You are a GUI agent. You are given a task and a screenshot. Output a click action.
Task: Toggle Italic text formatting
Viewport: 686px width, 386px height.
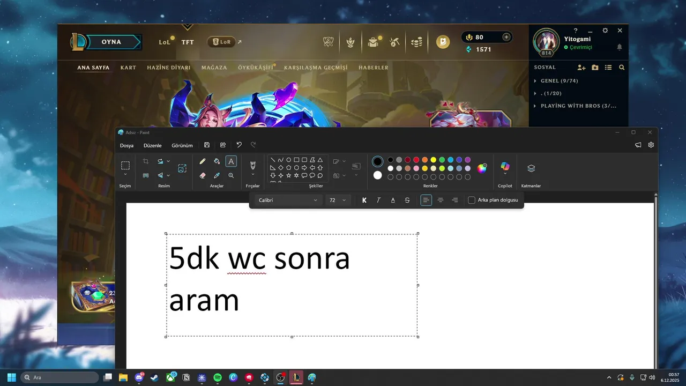coord(379,200)
